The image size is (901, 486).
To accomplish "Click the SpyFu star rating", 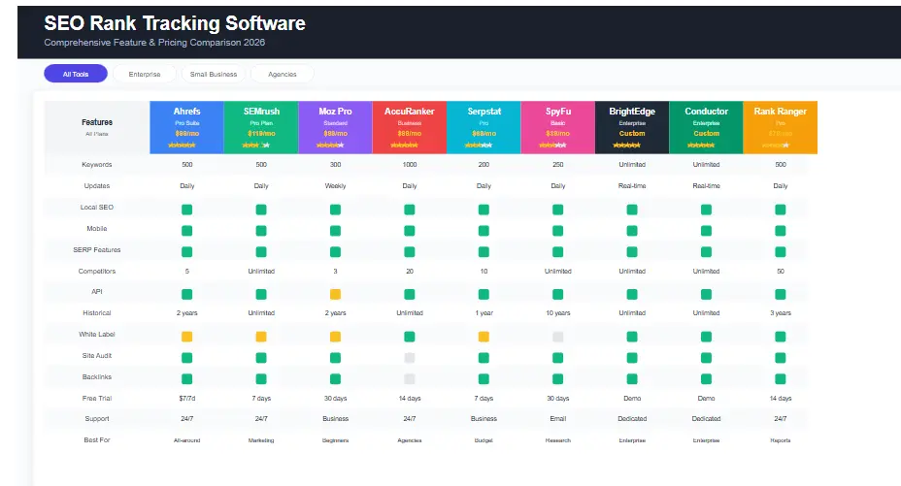I will [552, 146].
